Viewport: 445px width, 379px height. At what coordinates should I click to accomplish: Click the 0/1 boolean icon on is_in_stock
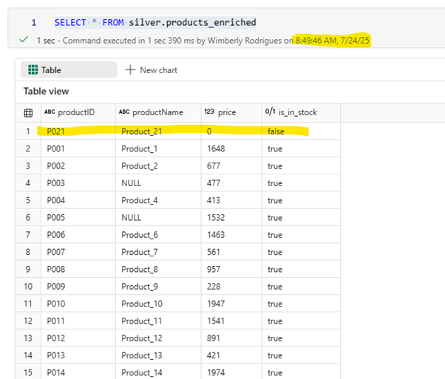271,112
